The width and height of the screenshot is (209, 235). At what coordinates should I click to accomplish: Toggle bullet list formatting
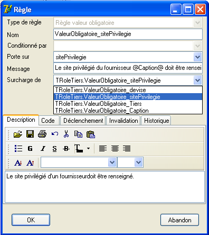tap(18, 149)
